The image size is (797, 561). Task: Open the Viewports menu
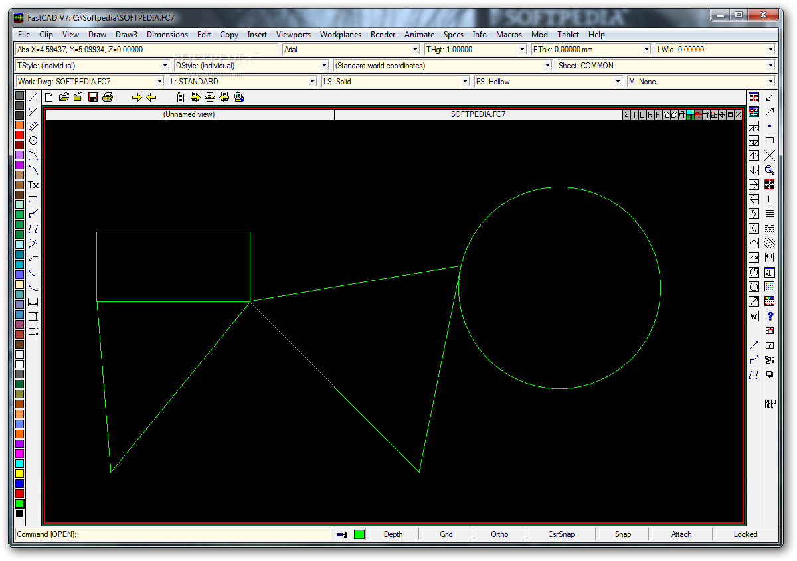(293, 35)
